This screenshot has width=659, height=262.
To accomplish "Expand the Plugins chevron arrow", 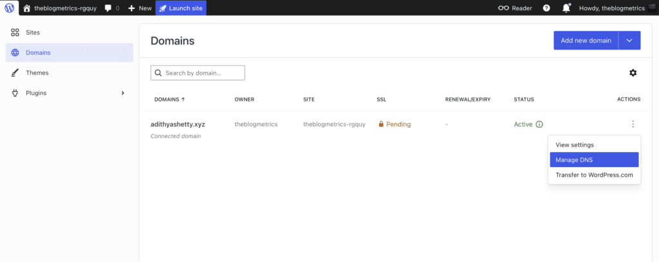I will [x=123, y=92].
